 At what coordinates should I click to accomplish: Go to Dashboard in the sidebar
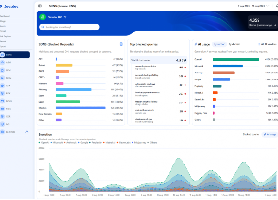tap(5, 16)
